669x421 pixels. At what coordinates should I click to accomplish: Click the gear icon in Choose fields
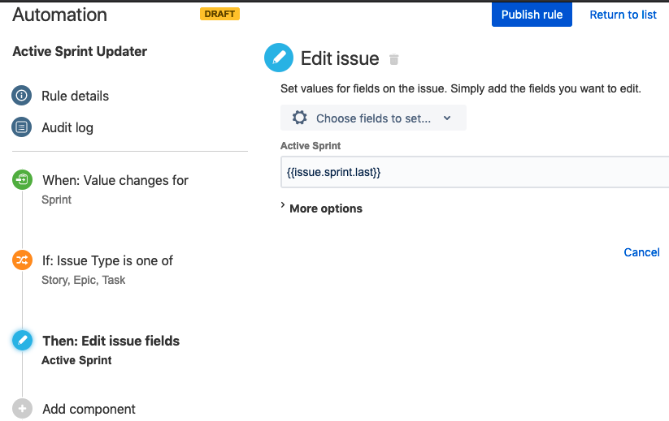point(299,118)
